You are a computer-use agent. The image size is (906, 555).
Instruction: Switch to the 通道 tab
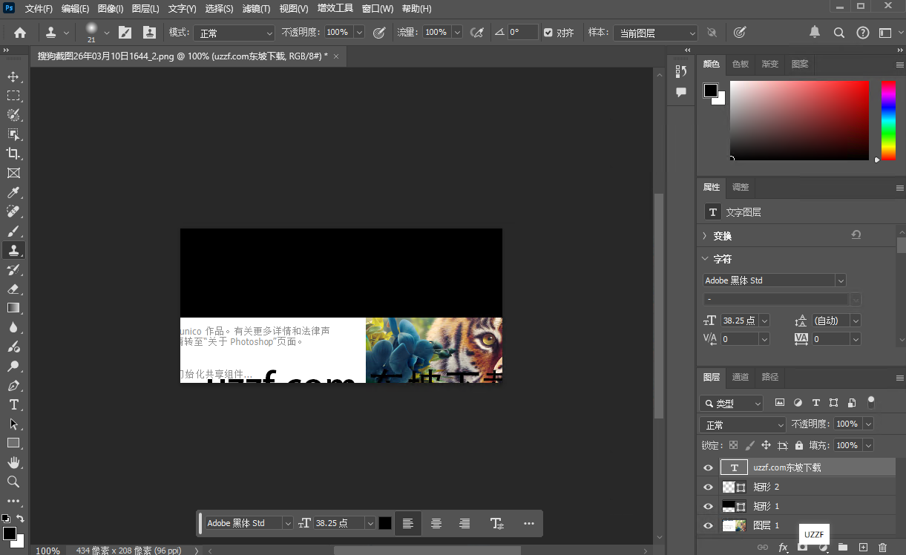tap(740, 377)
